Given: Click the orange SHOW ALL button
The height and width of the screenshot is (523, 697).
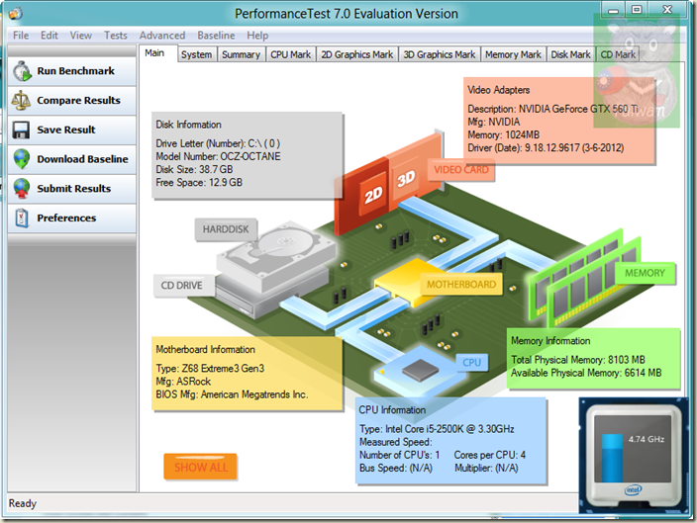Looking at the screenshot, I should (200, 467).
